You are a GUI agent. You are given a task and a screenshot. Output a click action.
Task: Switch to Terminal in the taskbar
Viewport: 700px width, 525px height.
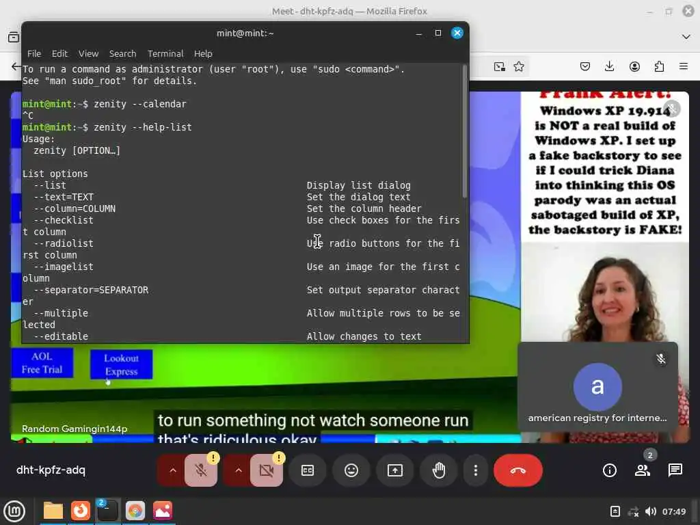click(x=107, y=511)
